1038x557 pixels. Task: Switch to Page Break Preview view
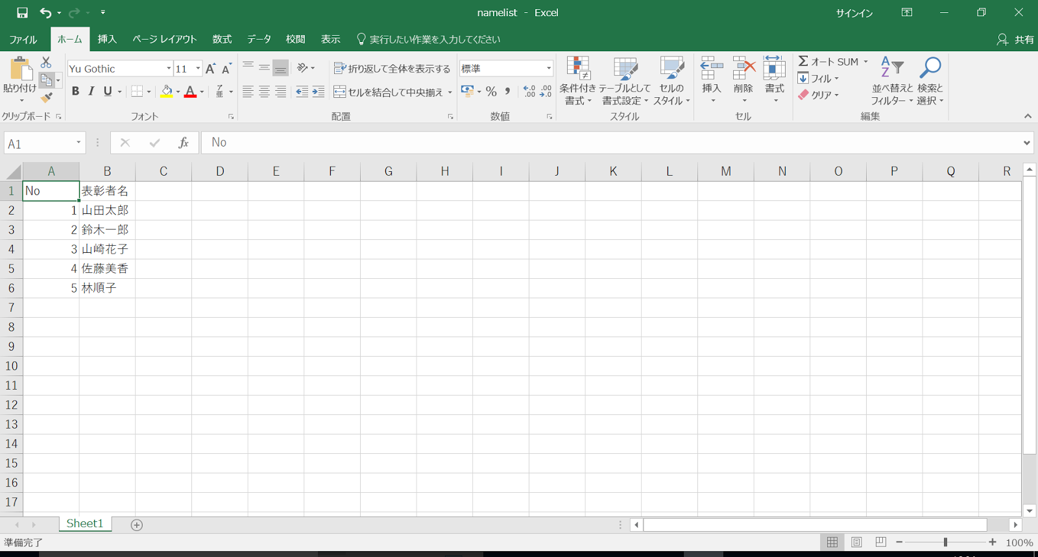coord(880,542)
